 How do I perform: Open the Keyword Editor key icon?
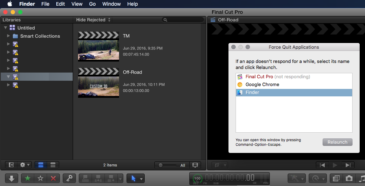point(69,178)
